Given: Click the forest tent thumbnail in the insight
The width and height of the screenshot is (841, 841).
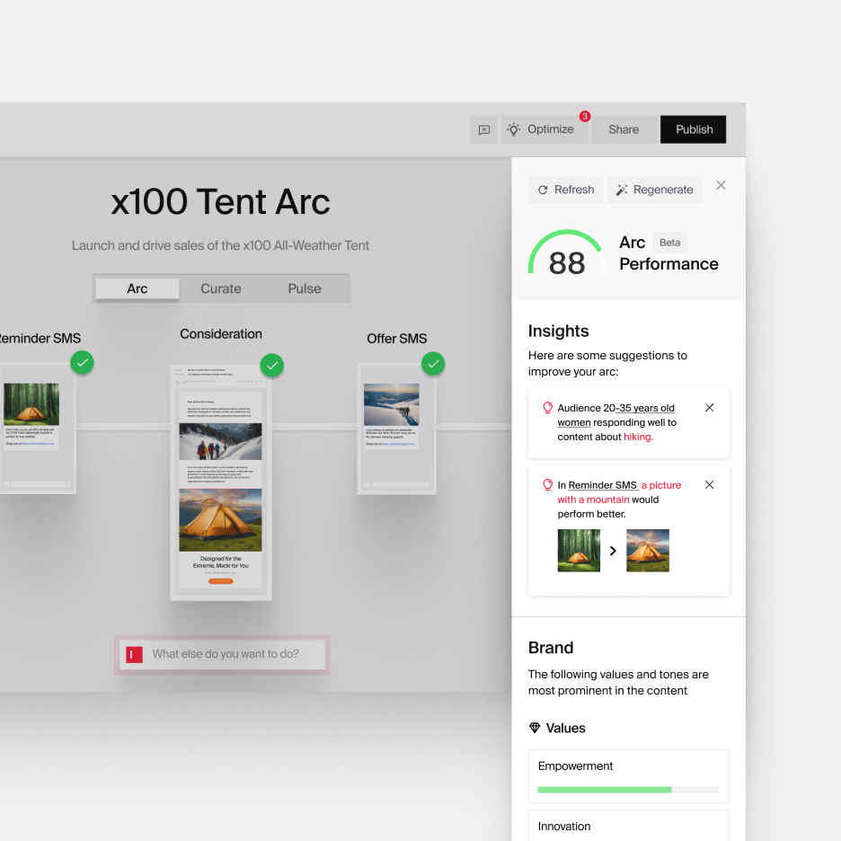Looking at the screenshot, I should point(579,550).
